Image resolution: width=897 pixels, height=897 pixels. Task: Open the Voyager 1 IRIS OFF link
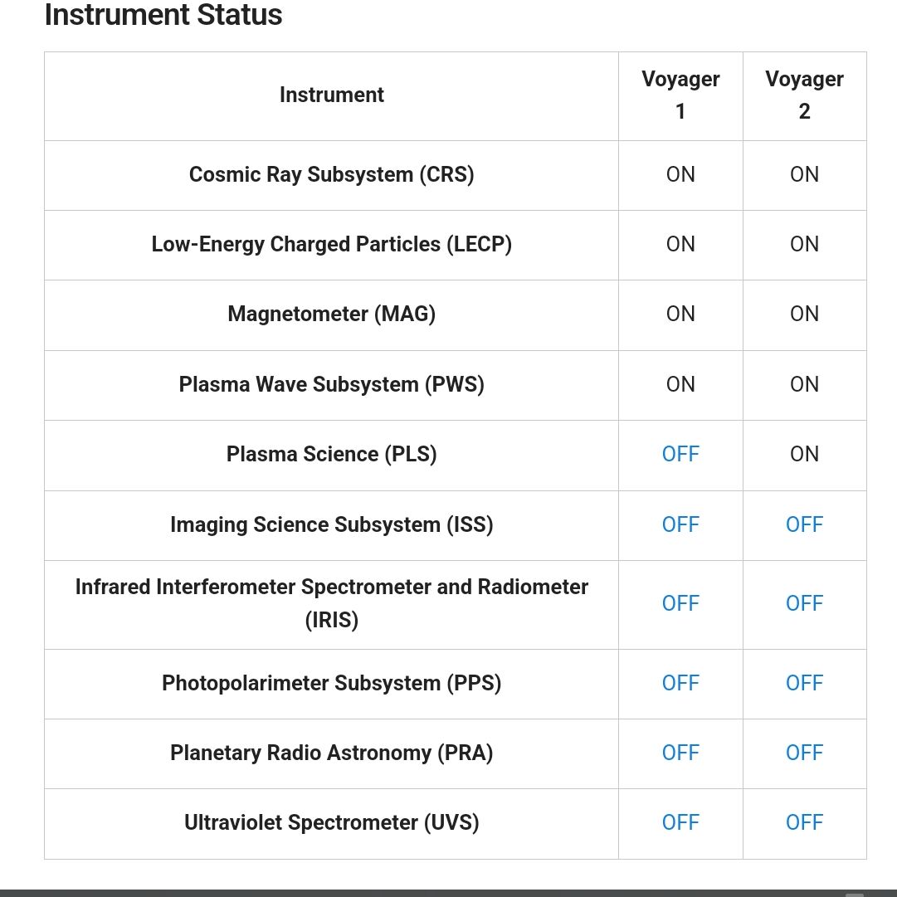tap(680, 603)
